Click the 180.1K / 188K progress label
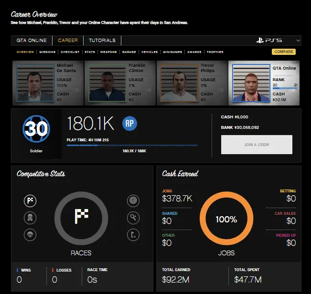This screenshot has width=311, height=294. [x=134, y=151]
